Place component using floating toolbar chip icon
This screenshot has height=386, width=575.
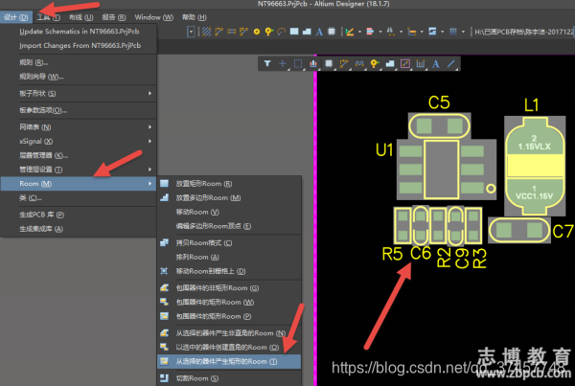pyautogui.click(x=329, y=63)
